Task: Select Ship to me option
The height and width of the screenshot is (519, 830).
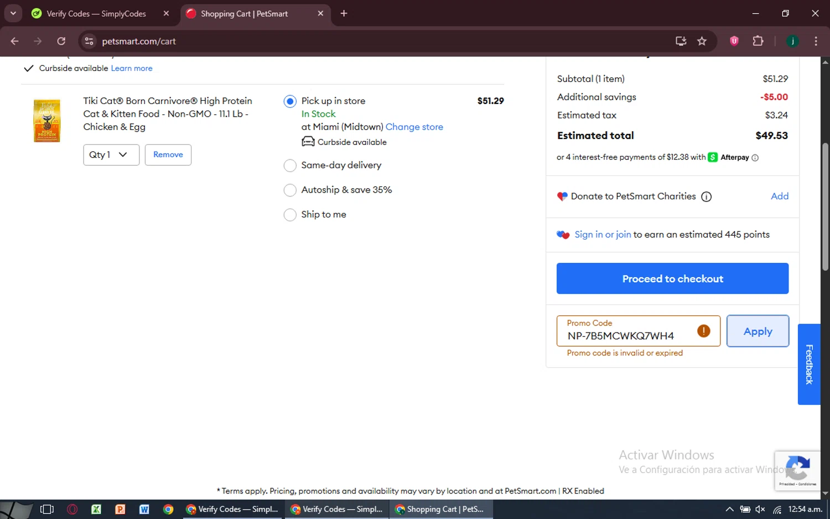Action: [290, 215]
